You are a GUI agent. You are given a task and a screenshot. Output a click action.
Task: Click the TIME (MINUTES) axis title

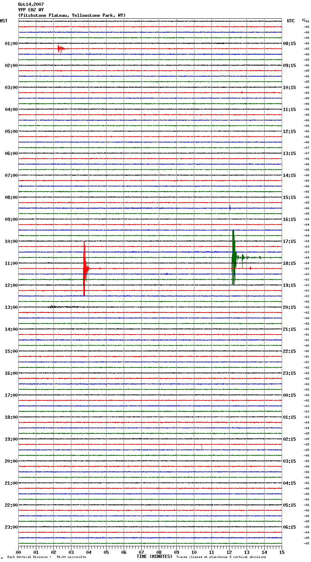tap(154, 557)
